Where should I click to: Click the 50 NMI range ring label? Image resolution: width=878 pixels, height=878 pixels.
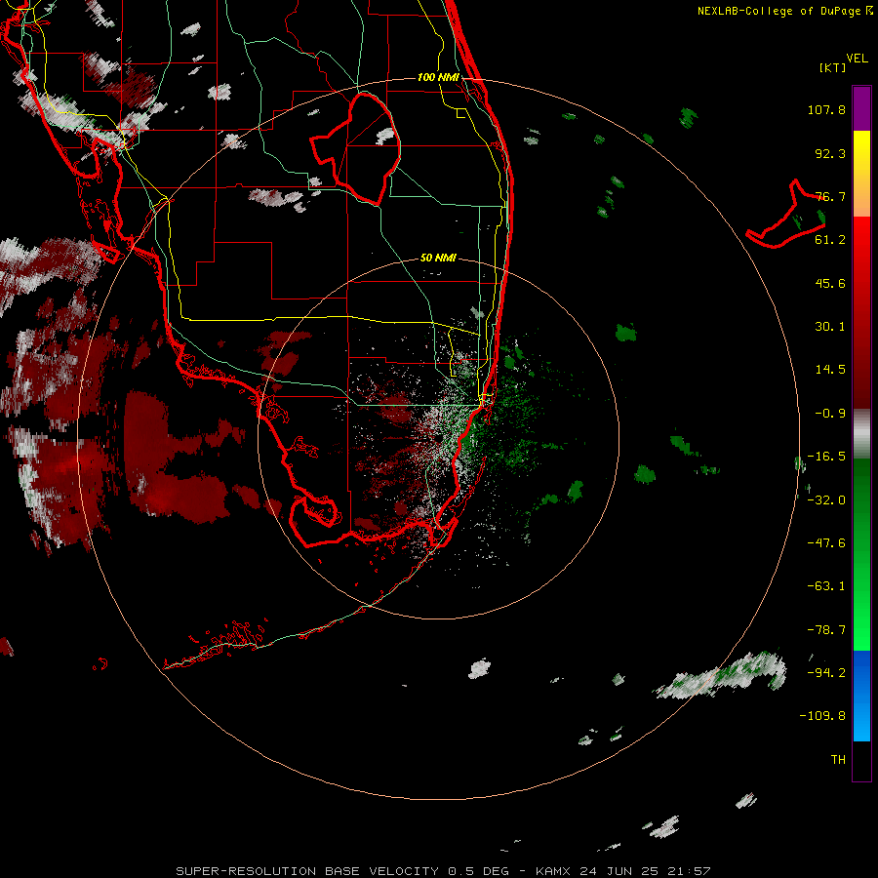(x=438, y=258)
